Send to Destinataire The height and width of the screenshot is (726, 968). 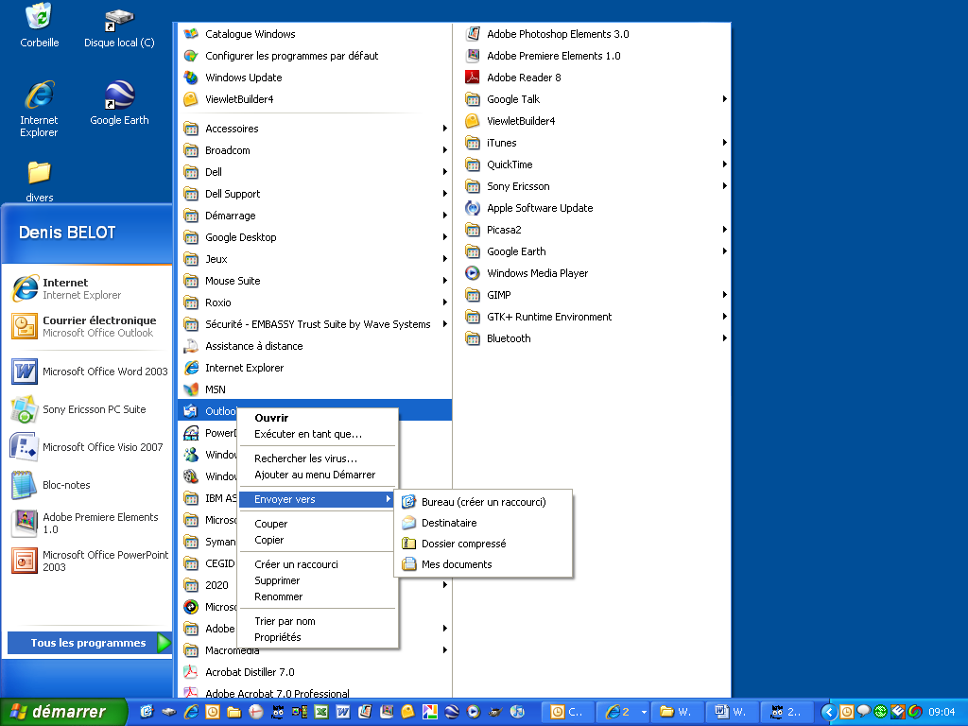coord(483,523)
